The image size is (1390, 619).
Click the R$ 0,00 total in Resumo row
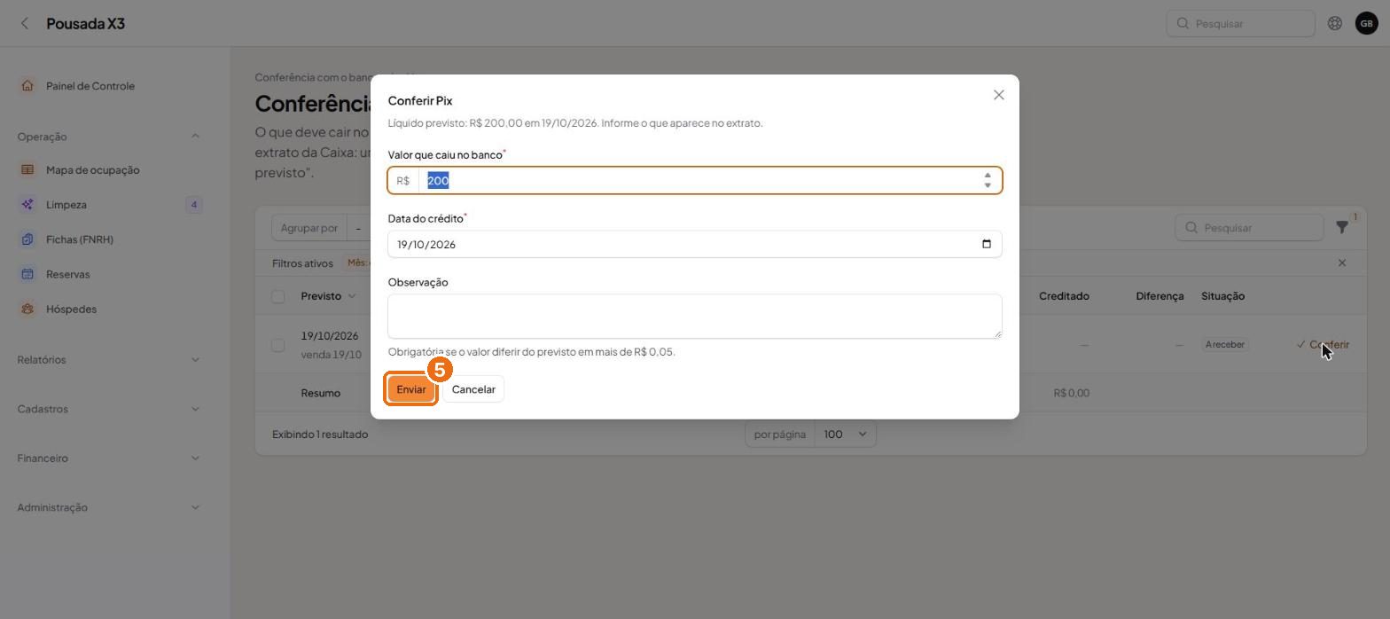[1071, 393]
